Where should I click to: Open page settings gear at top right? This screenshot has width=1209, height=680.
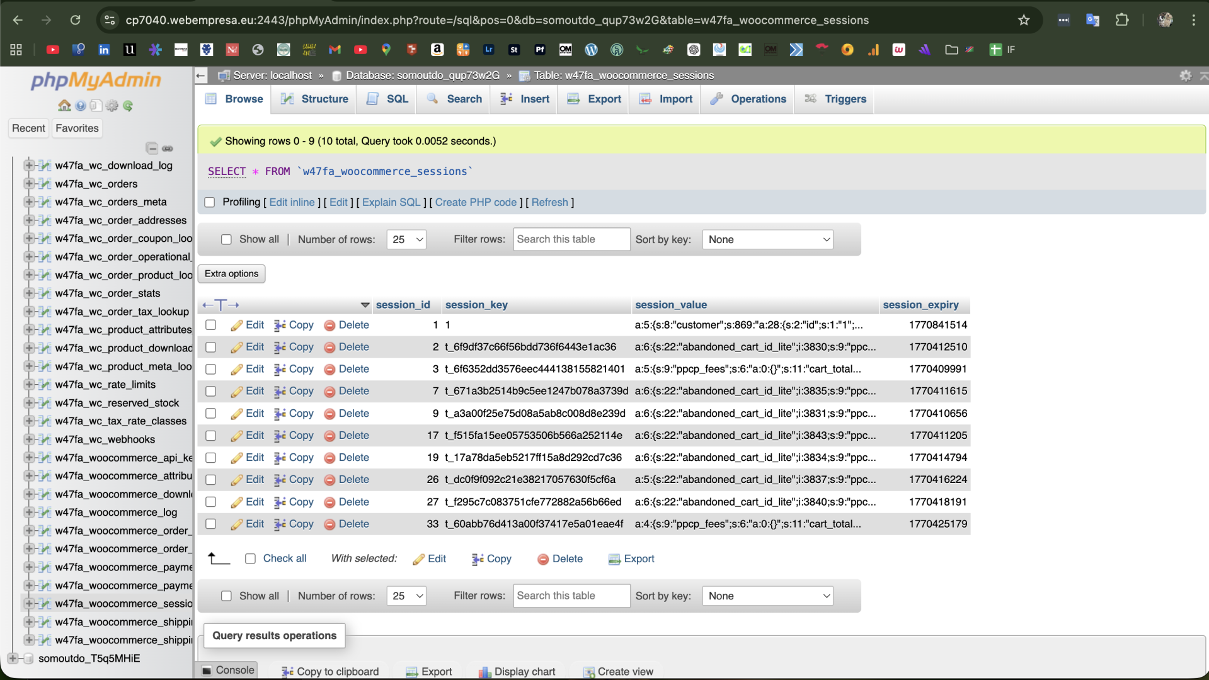point(1185,76)
